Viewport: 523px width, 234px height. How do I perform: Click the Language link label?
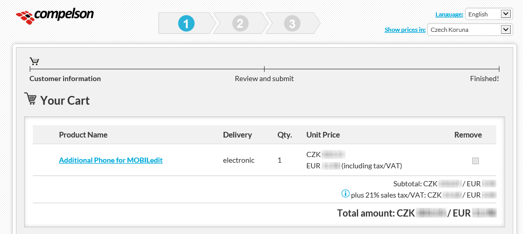[x=449, y=14]
